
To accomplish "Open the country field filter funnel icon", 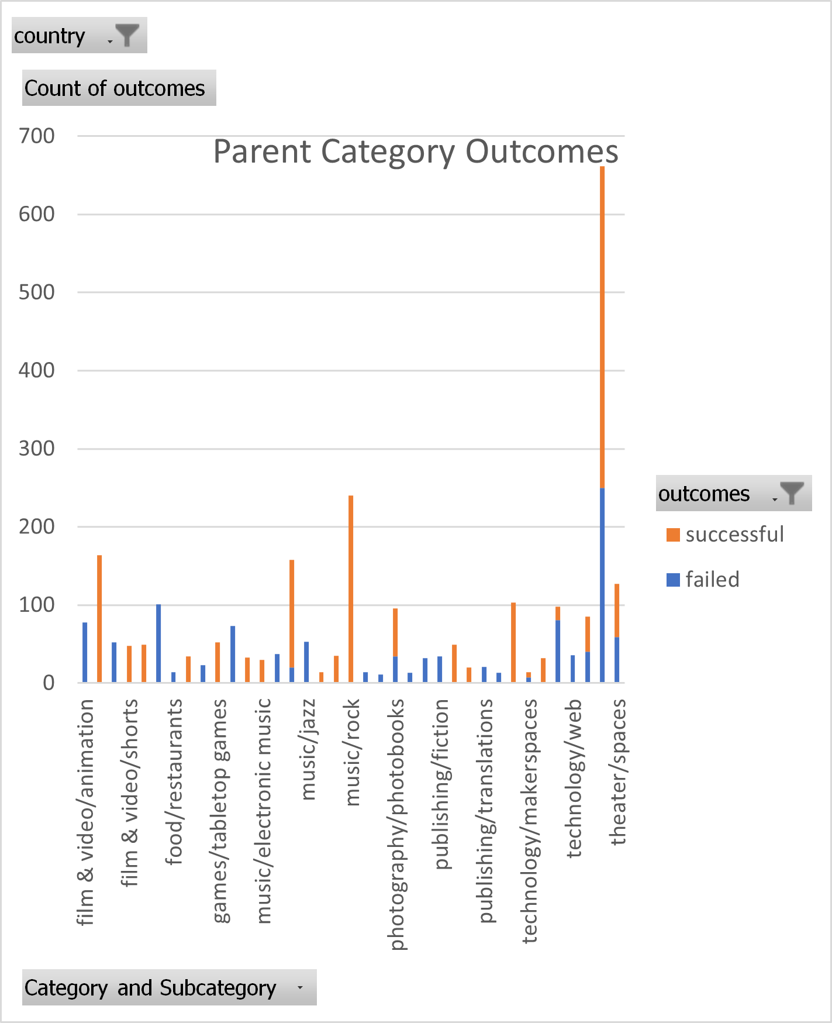I will (x=127, y=35).
